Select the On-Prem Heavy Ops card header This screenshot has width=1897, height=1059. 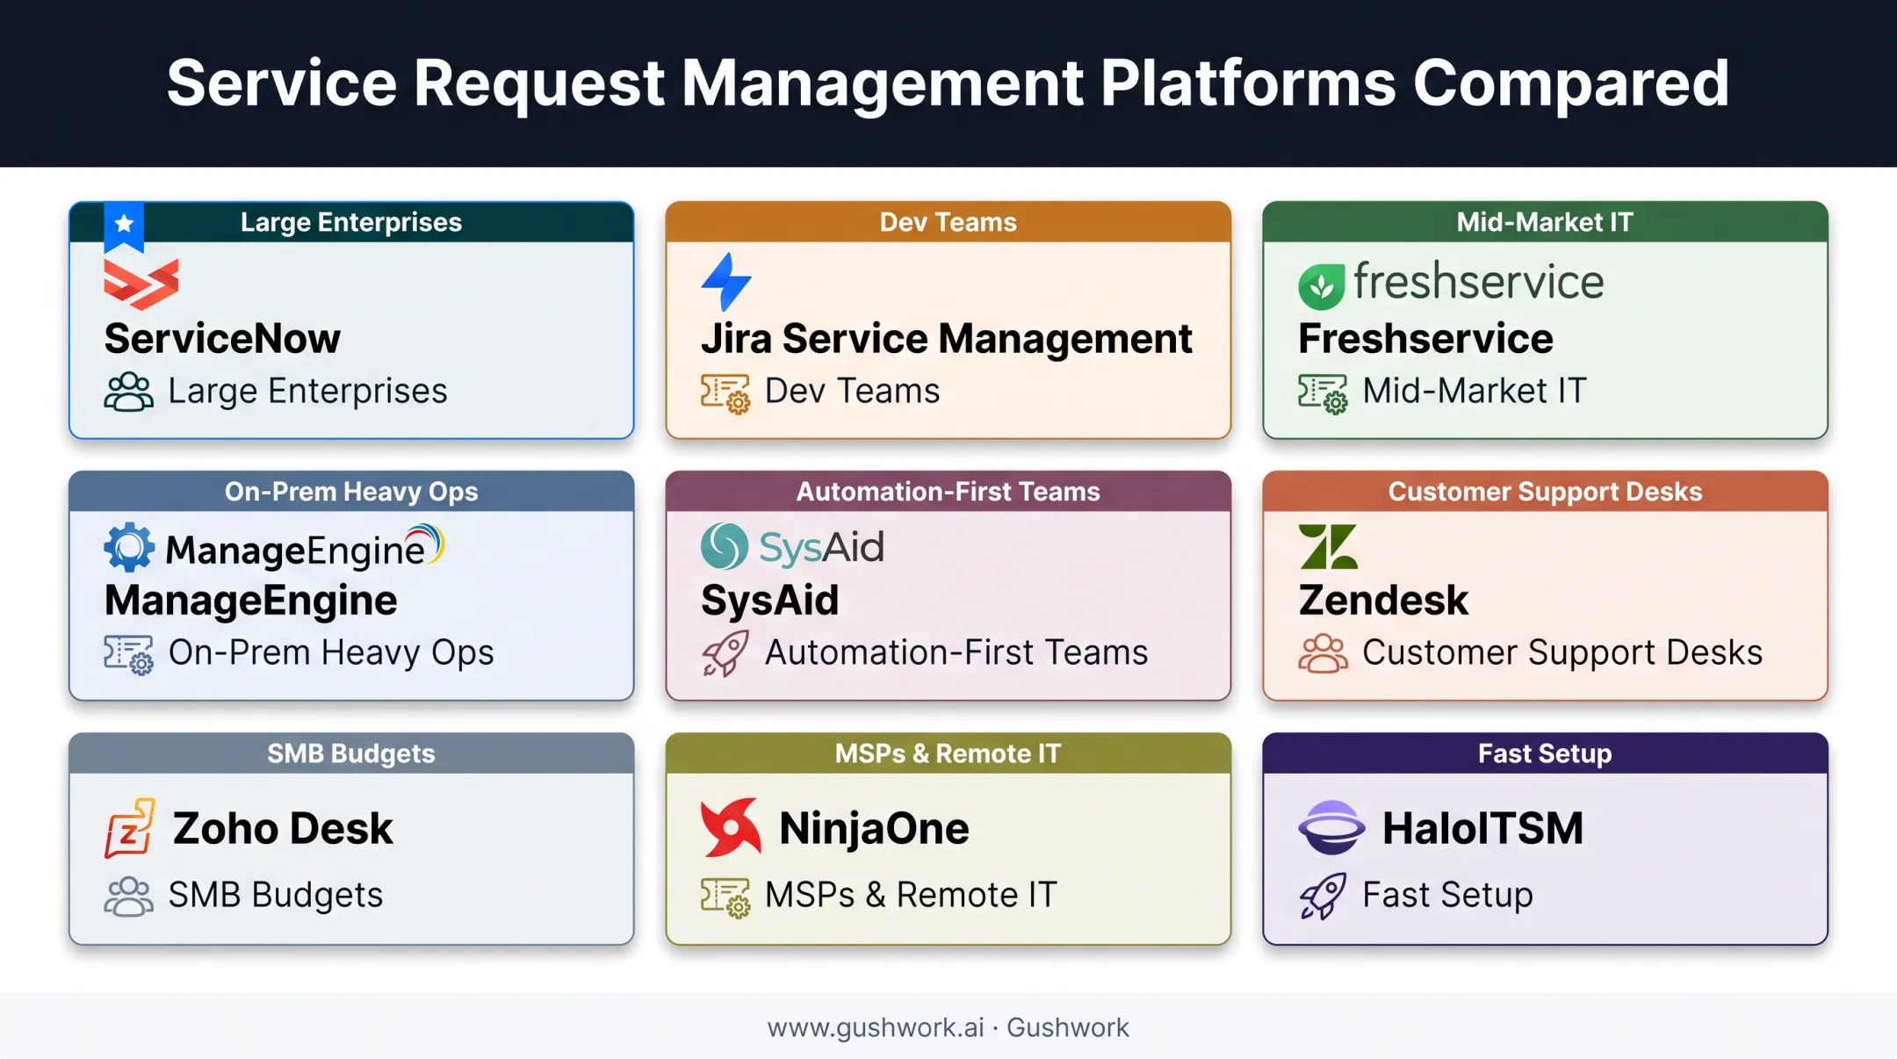(x=351, y=492)
